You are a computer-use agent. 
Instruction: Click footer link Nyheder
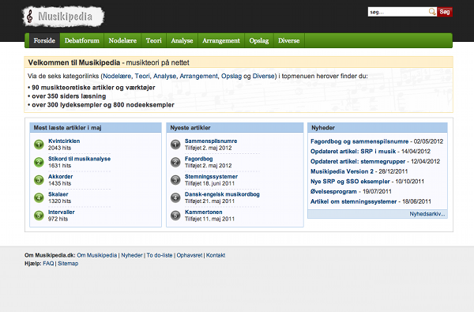click(132, 255)
